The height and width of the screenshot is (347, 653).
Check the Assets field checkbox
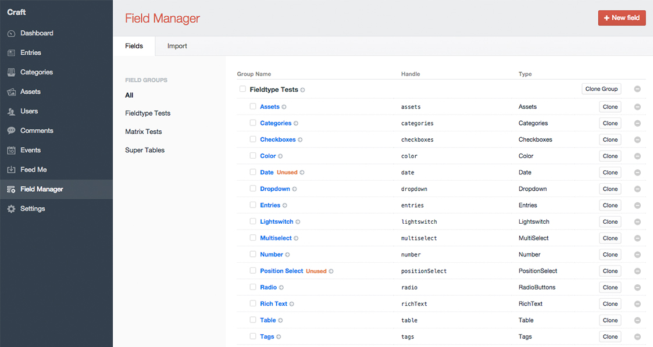253,106
